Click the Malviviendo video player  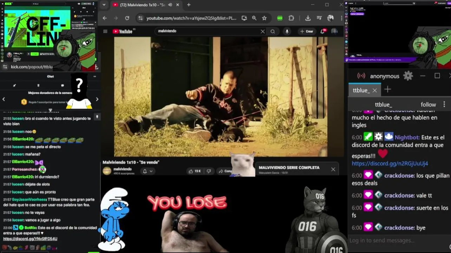tap(221, 97)
